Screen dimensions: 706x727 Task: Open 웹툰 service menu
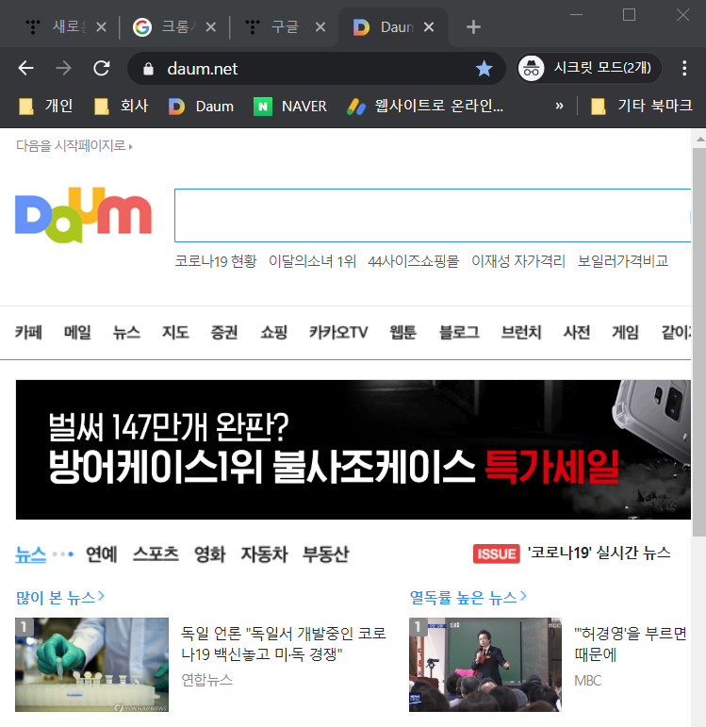pos(402,332)
